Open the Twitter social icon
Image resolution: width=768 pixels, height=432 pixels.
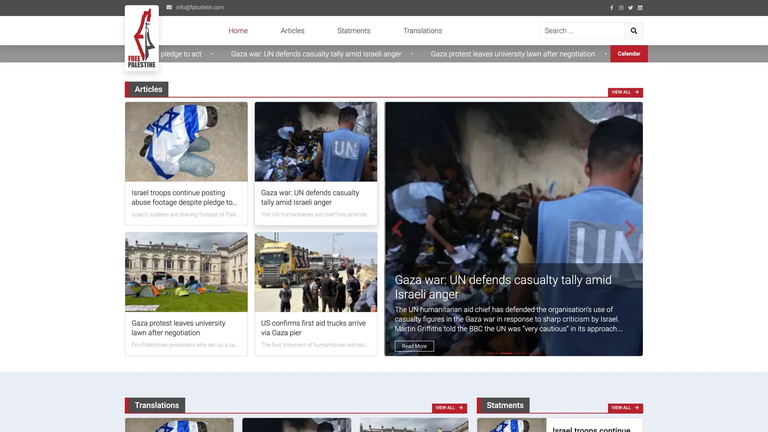click(x=630, y=8)
